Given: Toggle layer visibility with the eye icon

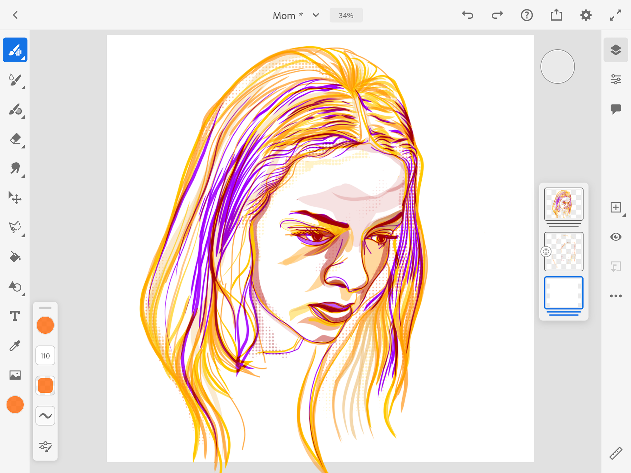Looking at the screenshot, I should tap(616, 237).
